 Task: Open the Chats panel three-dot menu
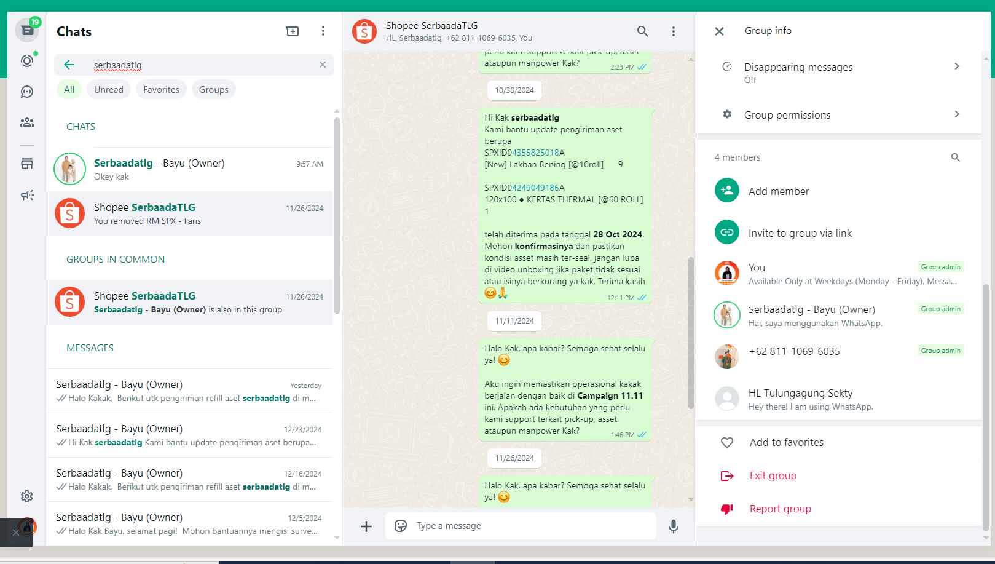click(x=323, y=31)
